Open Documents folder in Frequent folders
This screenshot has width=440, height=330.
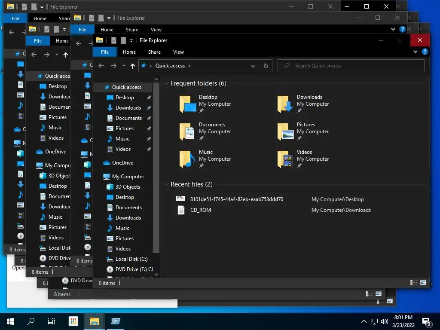point(205,131)
